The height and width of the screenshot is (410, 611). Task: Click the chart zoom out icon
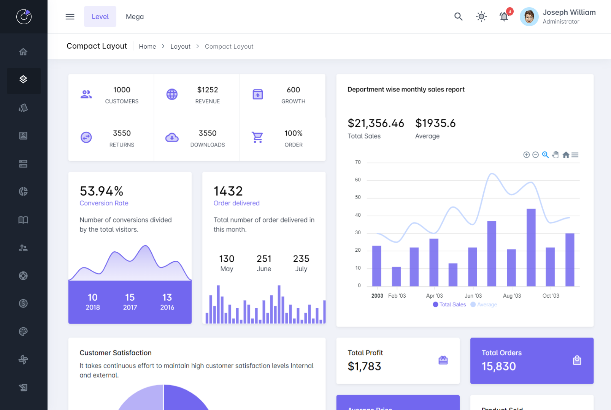[535, 155]
